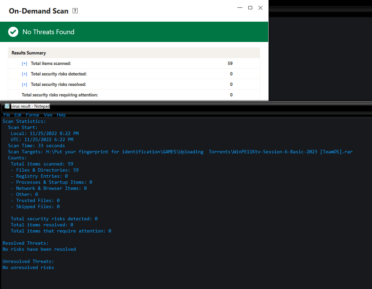
Task: Click 'No risks have been resolved' line
Action: coord(39,249)
